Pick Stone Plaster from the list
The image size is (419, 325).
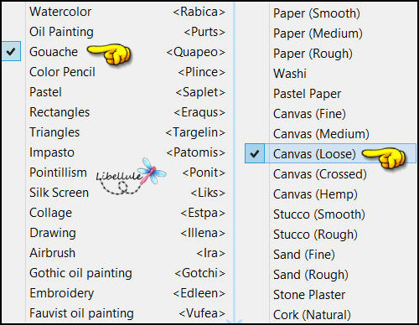[331, 295]
